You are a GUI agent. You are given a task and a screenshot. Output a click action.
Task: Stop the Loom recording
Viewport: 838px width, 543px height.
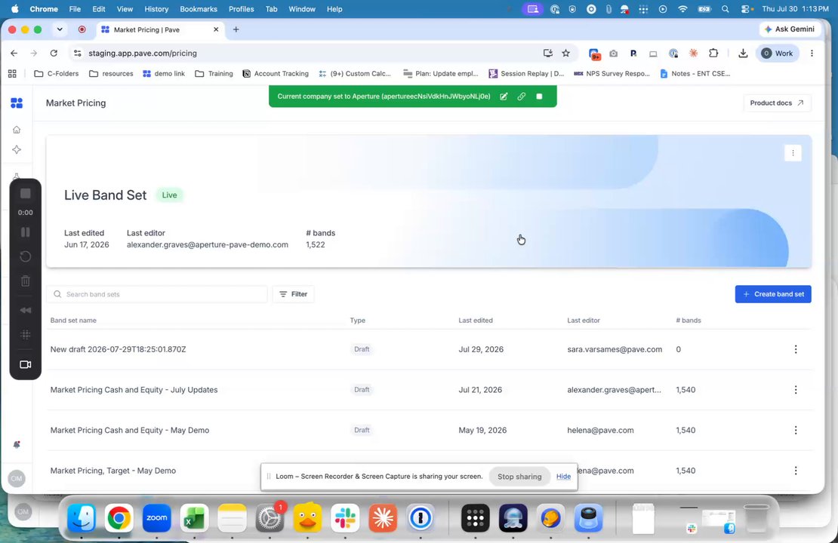click(25, 193)
